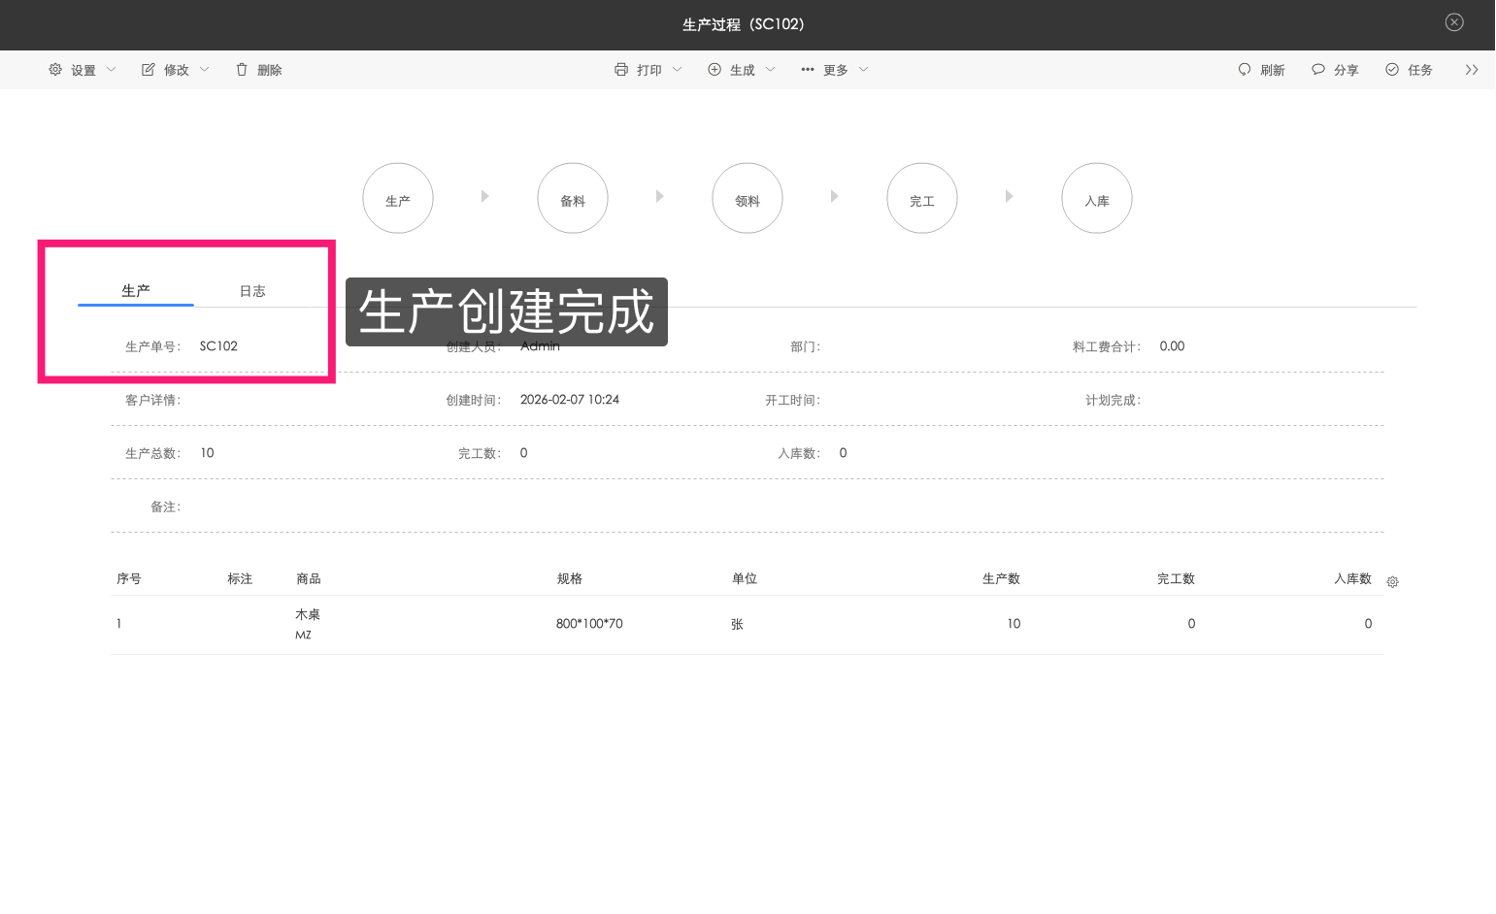Open the 分享 share chat icon
This screenshot has width=1496, height=914.
point(1317,69)
